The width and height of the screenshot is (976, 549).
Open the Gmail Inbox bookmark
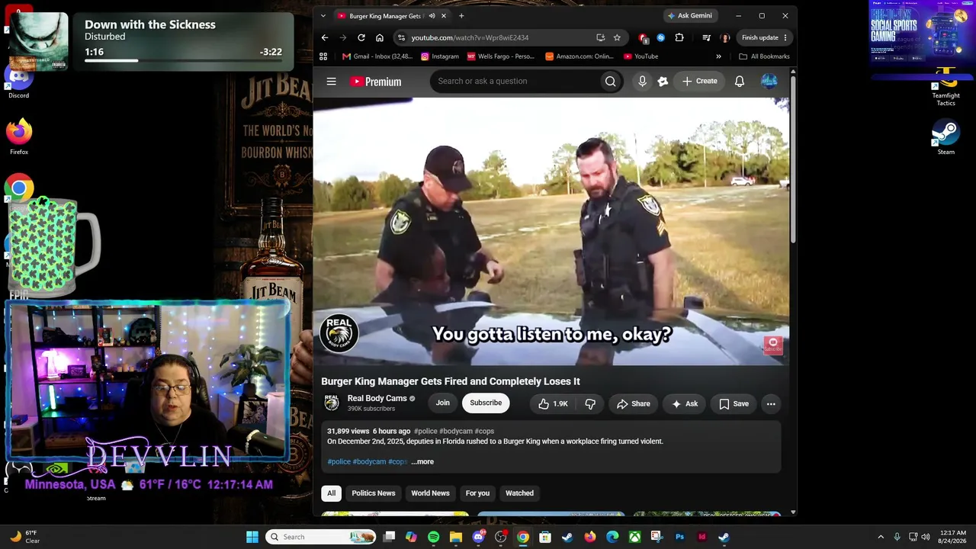click(377, 56)
